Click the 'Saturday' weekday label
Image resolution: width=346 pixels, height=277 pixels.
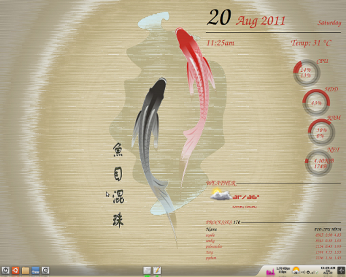329,23
